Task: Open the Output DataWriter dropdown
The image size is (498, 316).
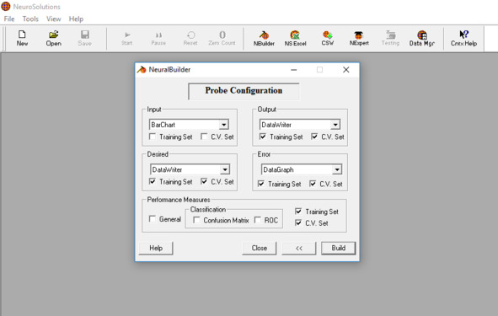Action: [335, 125]
